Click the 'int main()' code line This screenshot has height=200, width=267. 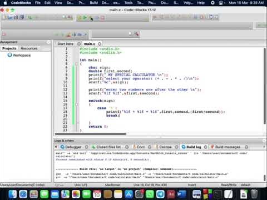click(x=91, y=60)
